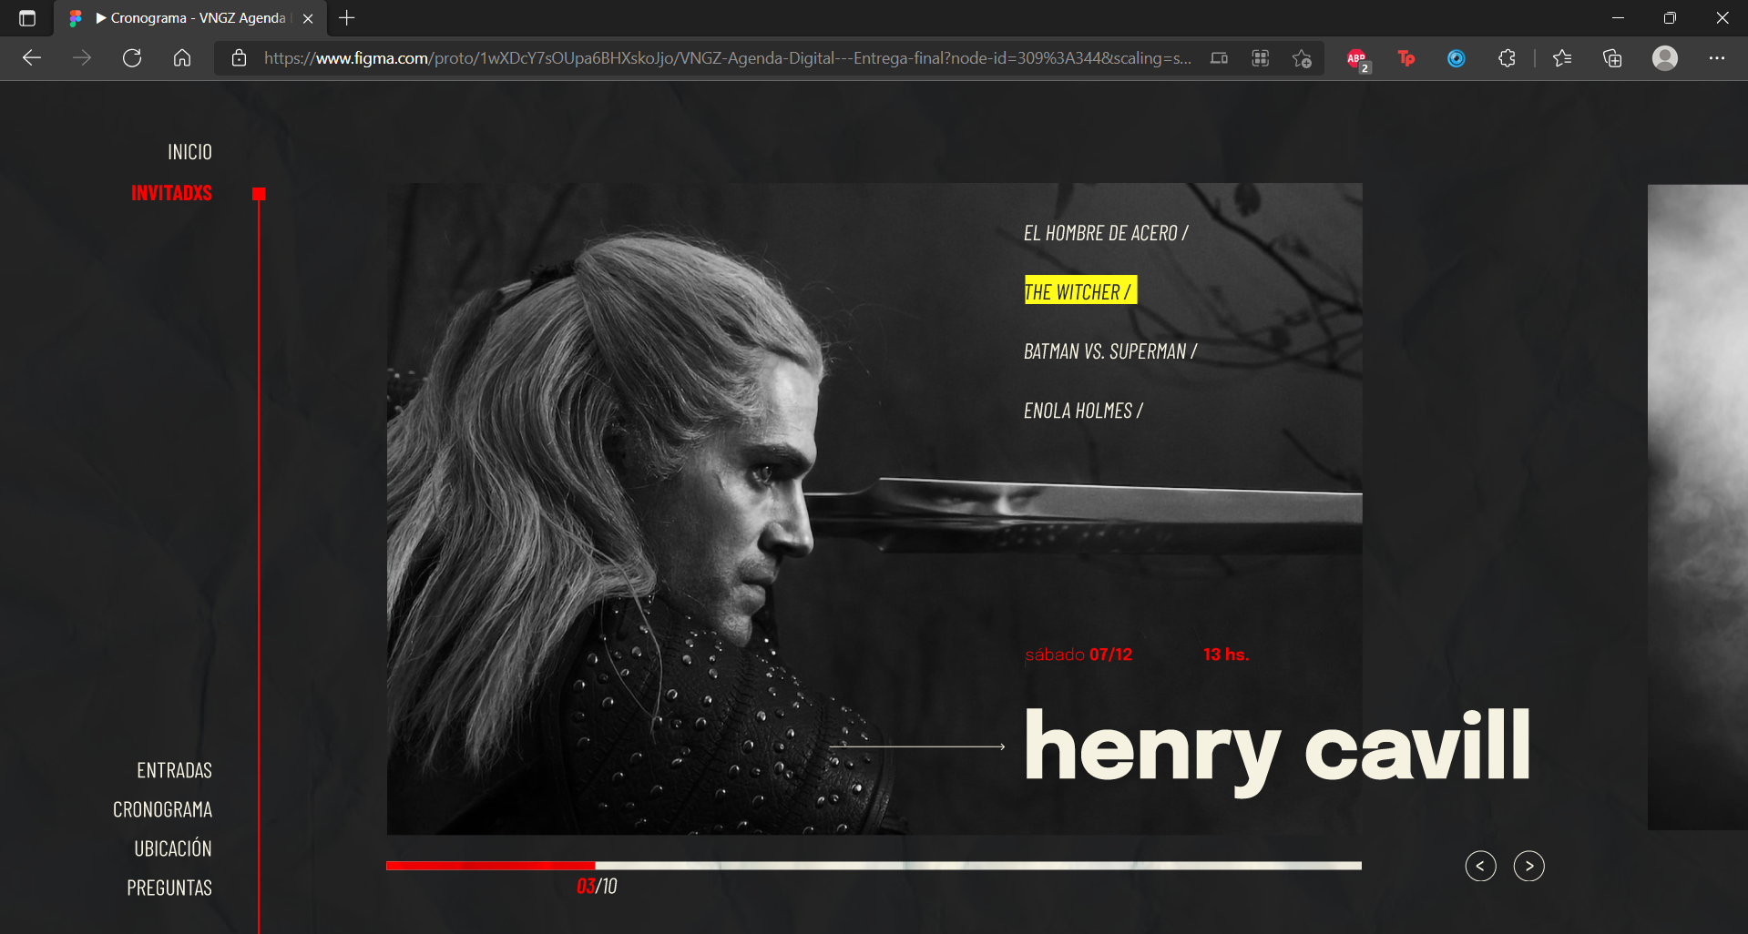The width and height of the screenshot is (1748, 934).
Task: Click the browser back arrow
Action: tap(32, 58)
